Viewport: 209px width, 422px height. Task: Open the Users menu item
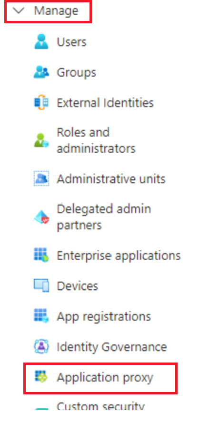71,42
